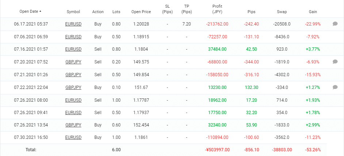Click the Lots column header
This screenshot has height=156, width=344.
[x=117, y=12]
